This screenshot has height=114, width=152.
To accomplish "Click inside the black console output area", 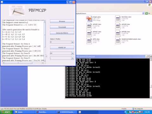I will click(x=107, y=78).
